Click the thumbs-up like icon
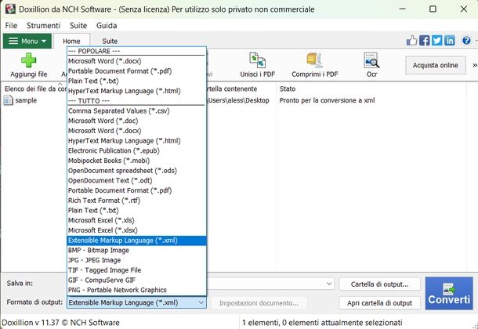 pos(411,40)
